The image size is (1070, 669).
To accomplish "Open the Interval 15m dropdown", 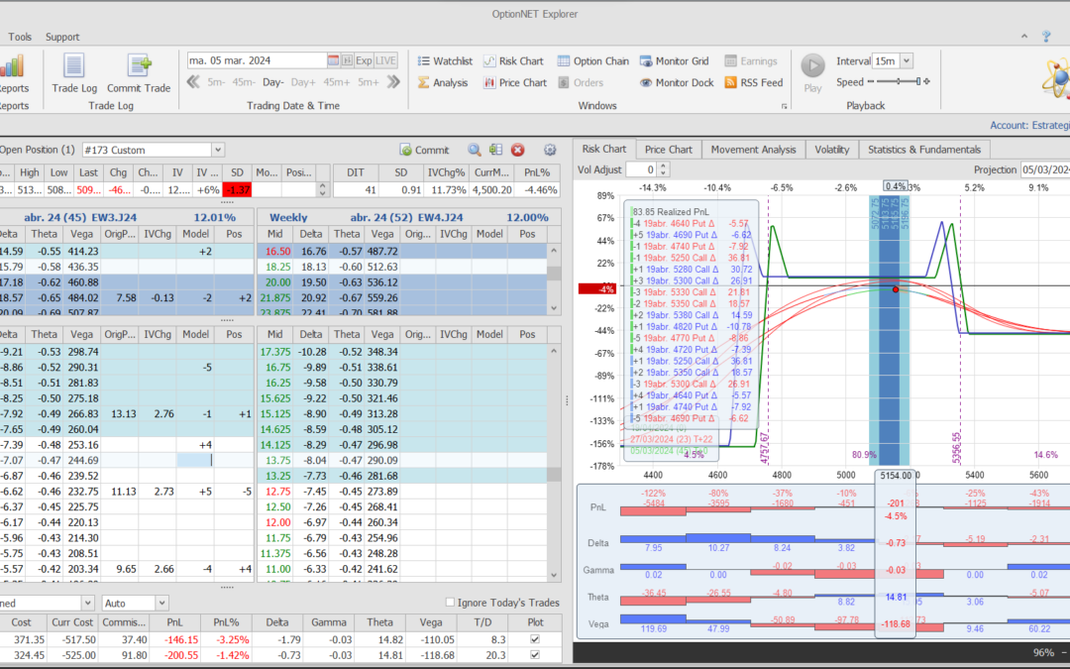I will (x=907, y=61).
